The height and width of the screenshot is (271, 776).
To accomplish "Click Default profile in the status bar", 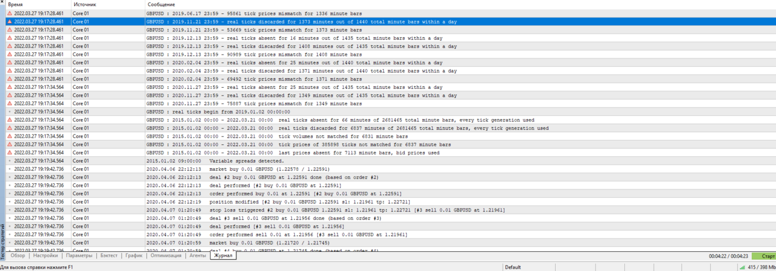I will point(513,267).
